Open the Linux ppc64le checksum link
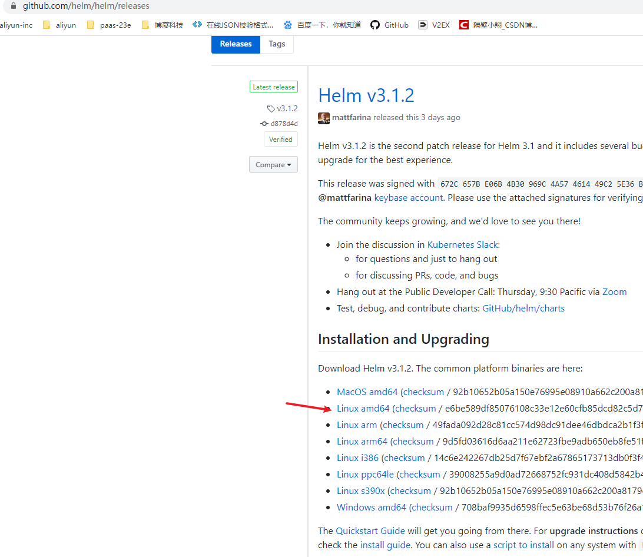Viewport: 643px width, 557px height. click(420, 475)
